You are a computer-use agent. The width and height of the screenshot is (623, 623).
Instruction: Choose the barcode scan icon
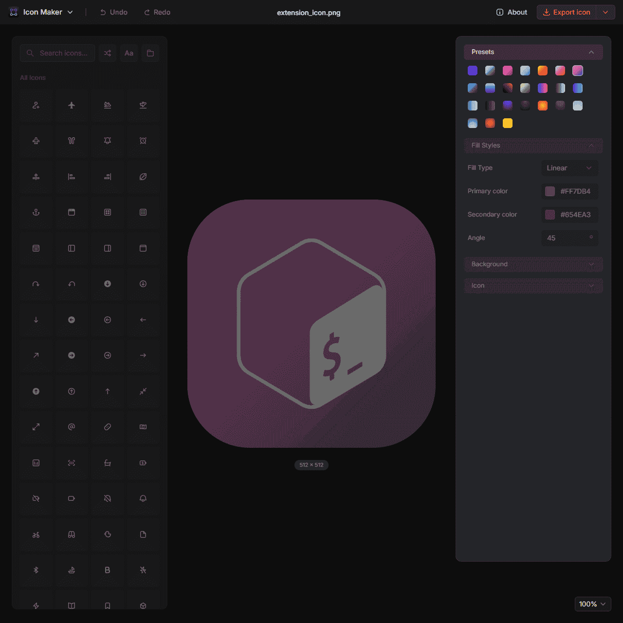point(72,463)
